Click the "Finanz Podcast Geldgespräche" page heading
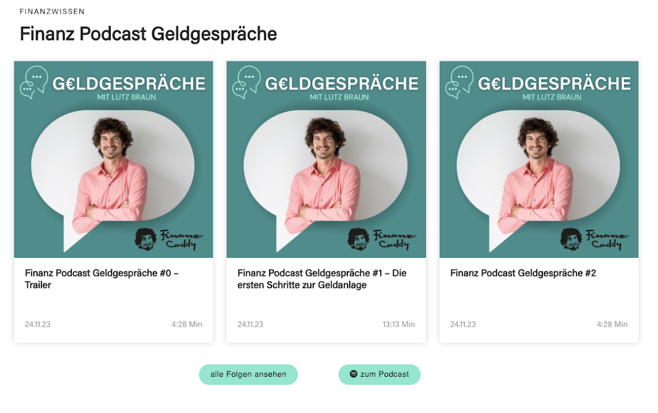Screen dimensions: 658x413 (148, 34)
